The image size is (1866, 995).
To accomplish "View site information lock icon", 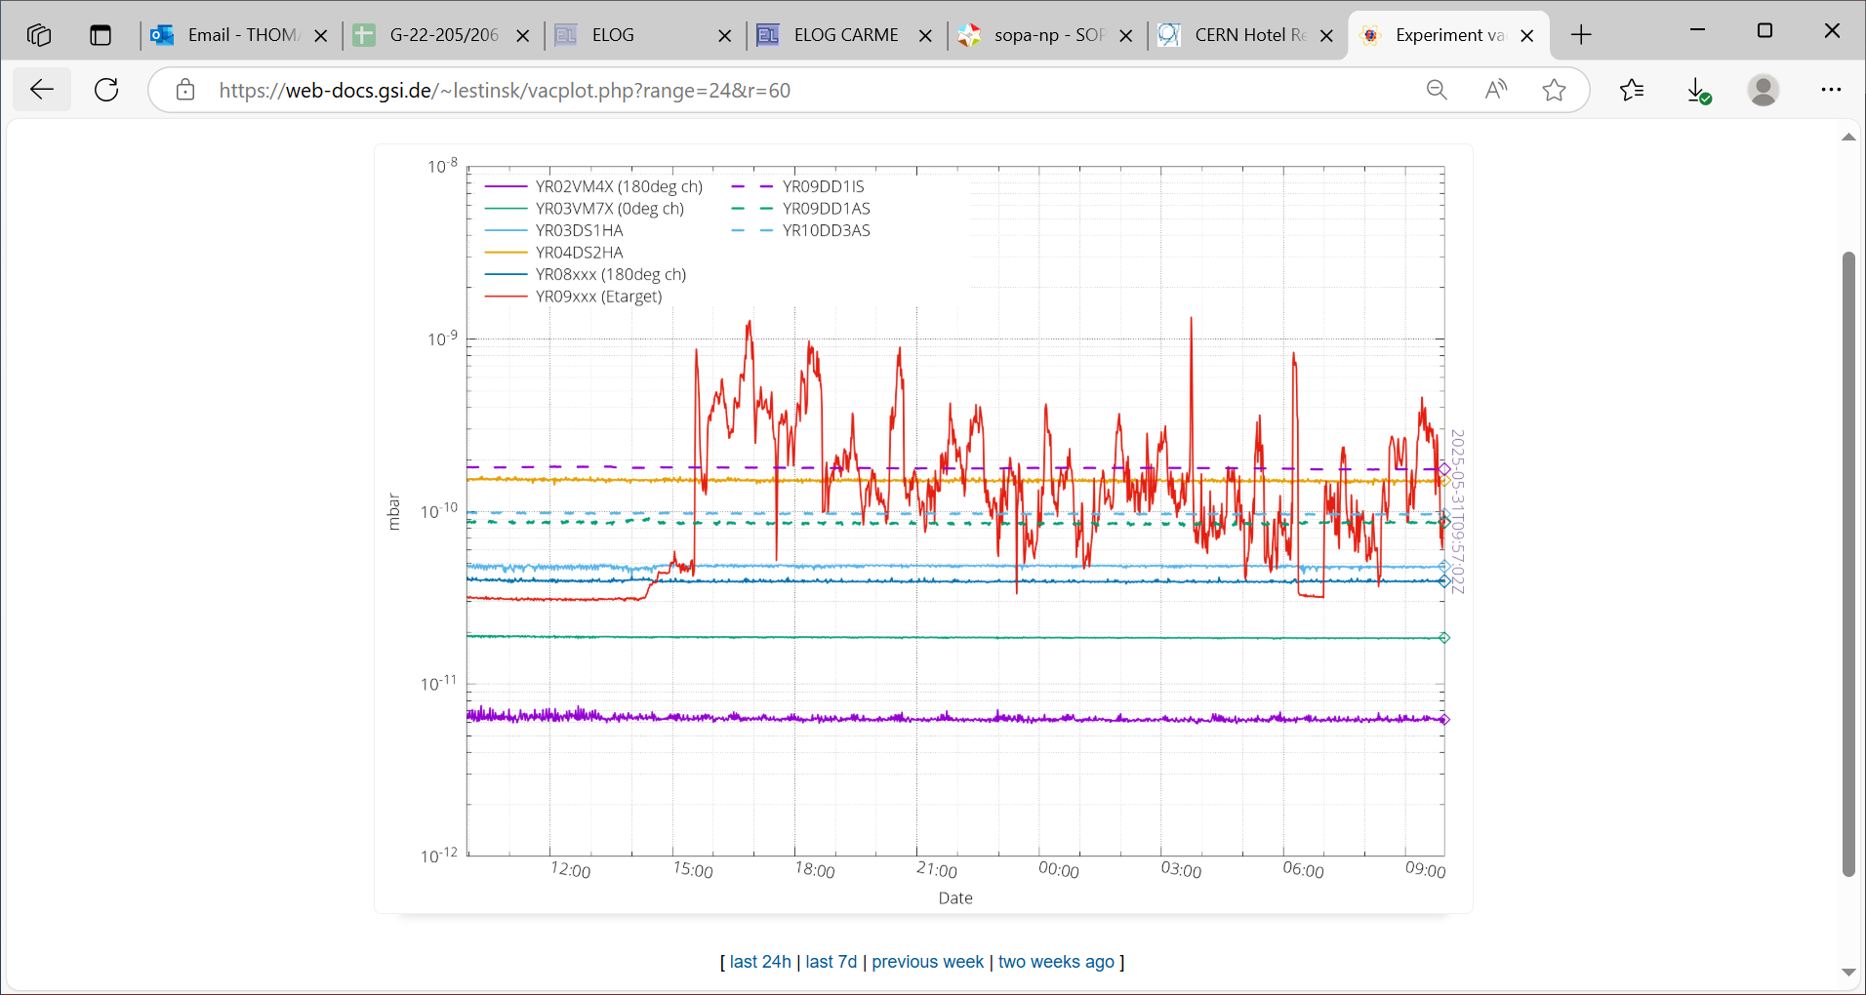I will pos(185,91).
